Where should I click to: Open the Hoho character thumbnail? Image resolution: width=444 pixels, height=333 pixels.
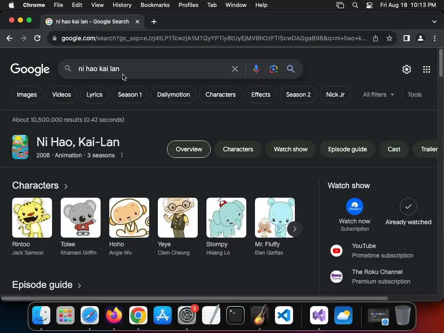tap(129, 218)
